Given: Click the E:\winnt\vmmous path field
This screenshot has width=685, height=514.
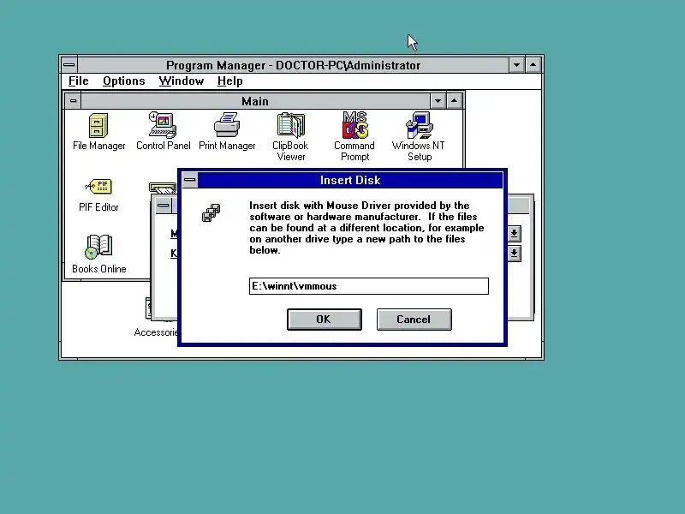Looking at the screenshot, I should tap(369, 286).
